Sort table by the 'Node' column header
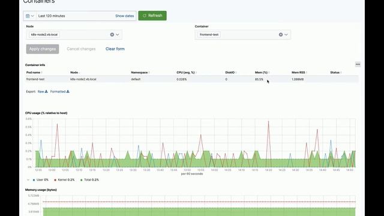The image size is (384, 216). (75, 73)
